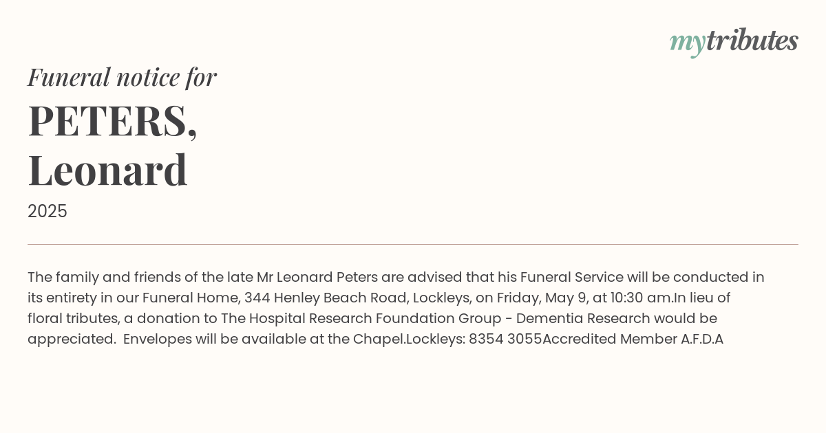Click the Lockleys phone number 8354 3055
Viewport: 826px width, 433px height.
click(505, 339)
